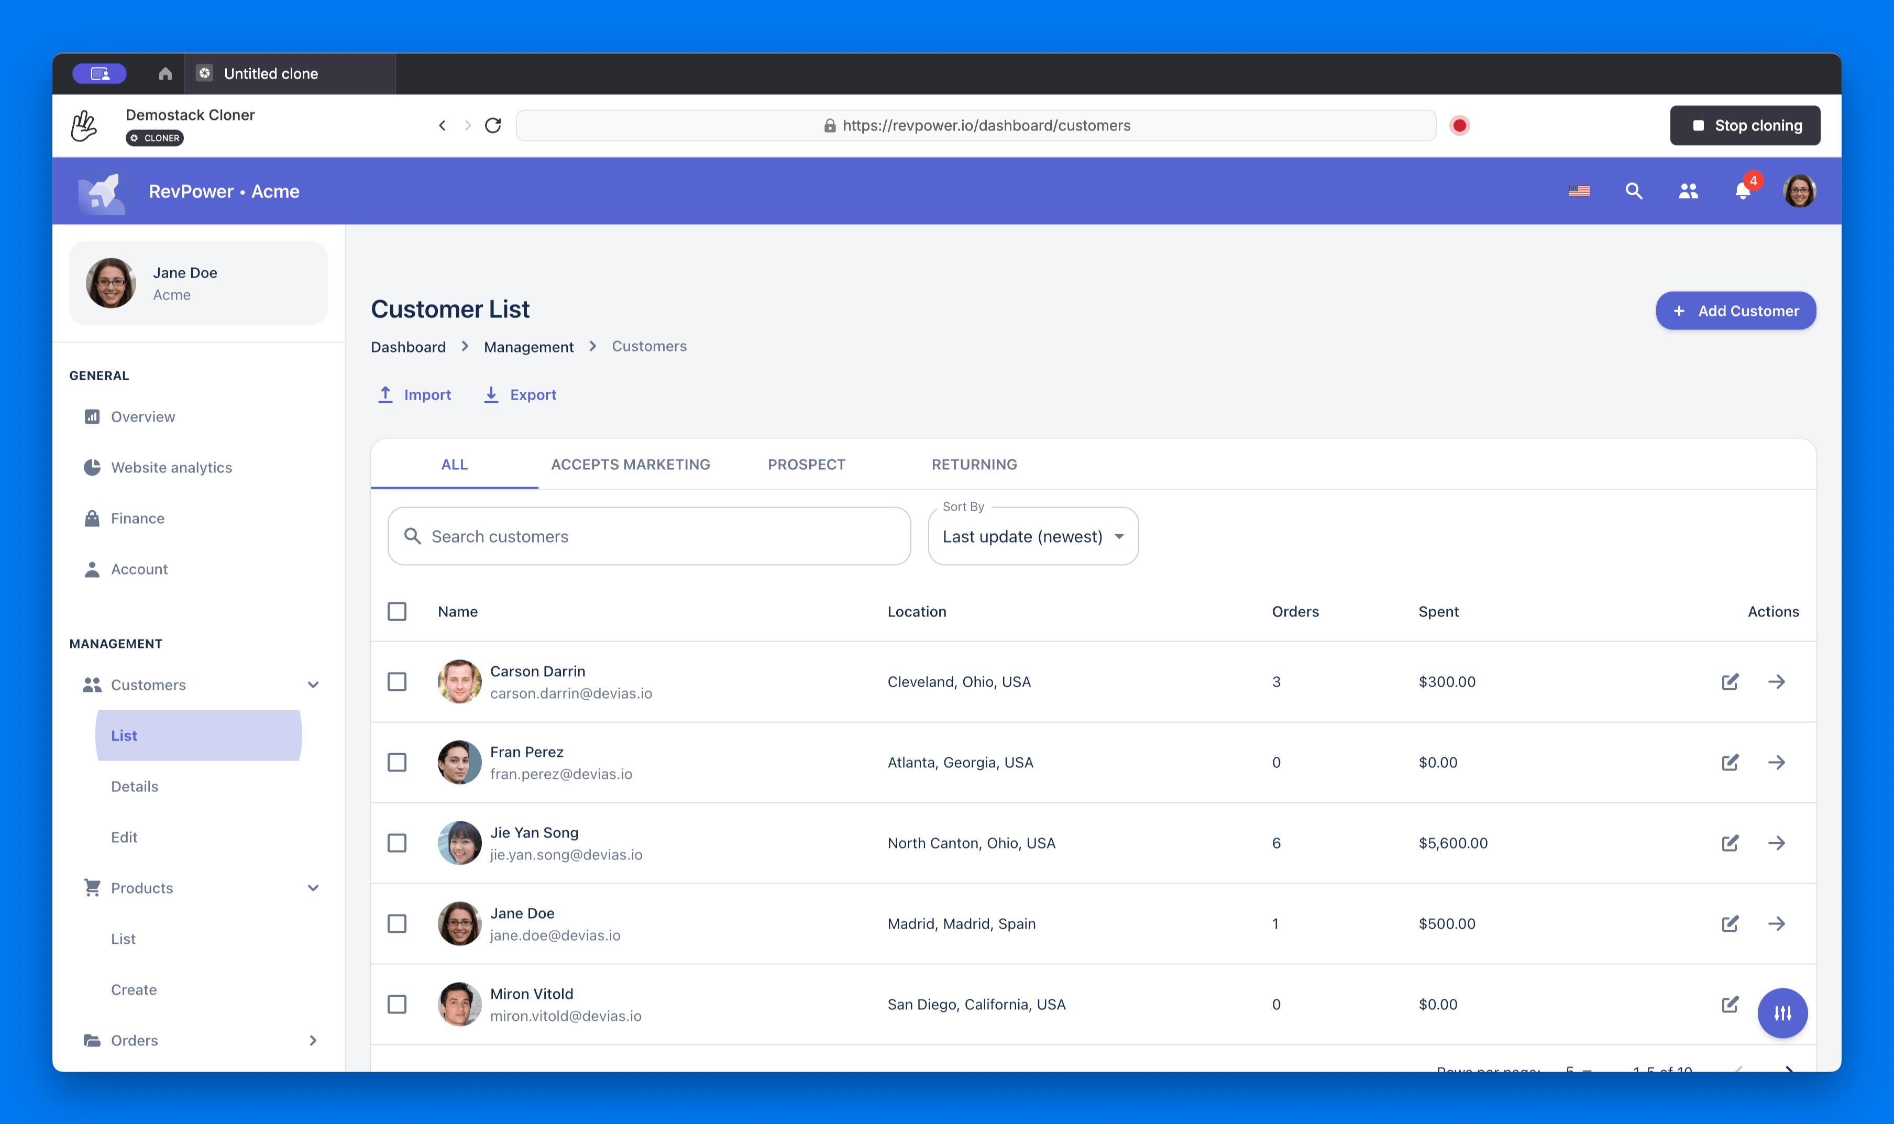Open Jane Doe row details arrow
Image resolution: width=1894 pixels, height=1124 pixels.
coord(1777,923)
